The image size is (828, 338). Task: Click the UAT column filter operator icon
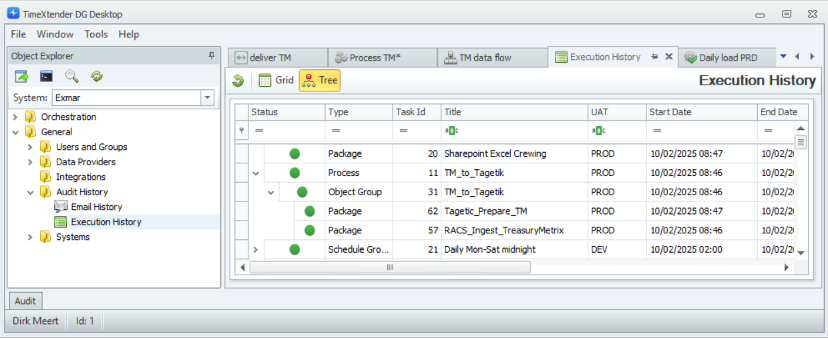point(599,131)
